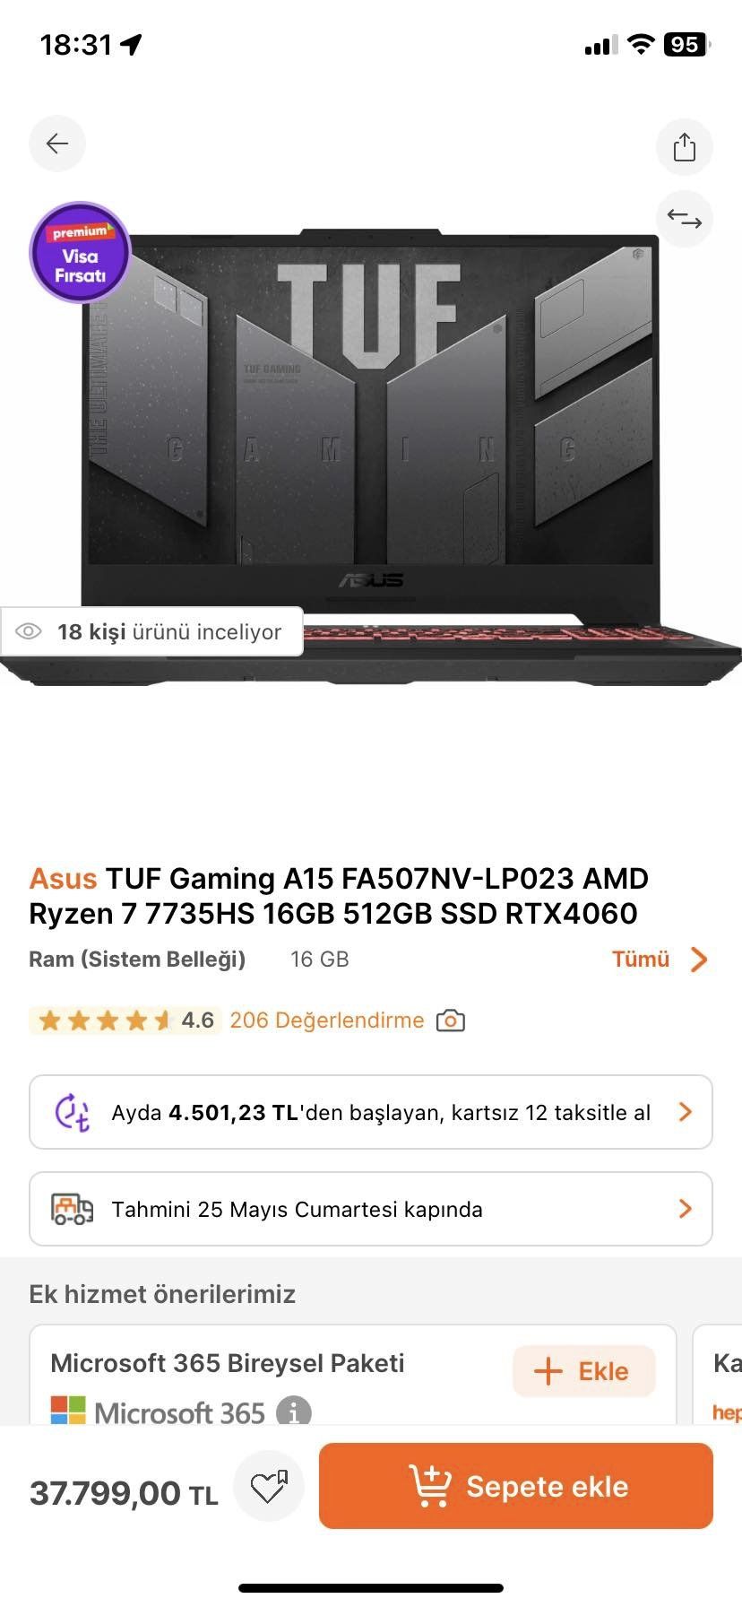Tap the eye icon for viewers
742x1607 pixels.
29,631
